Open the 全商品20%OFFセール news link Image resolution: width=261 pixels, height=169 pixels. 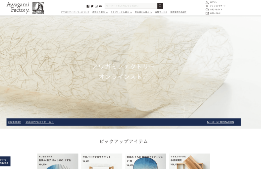point(39,122)
